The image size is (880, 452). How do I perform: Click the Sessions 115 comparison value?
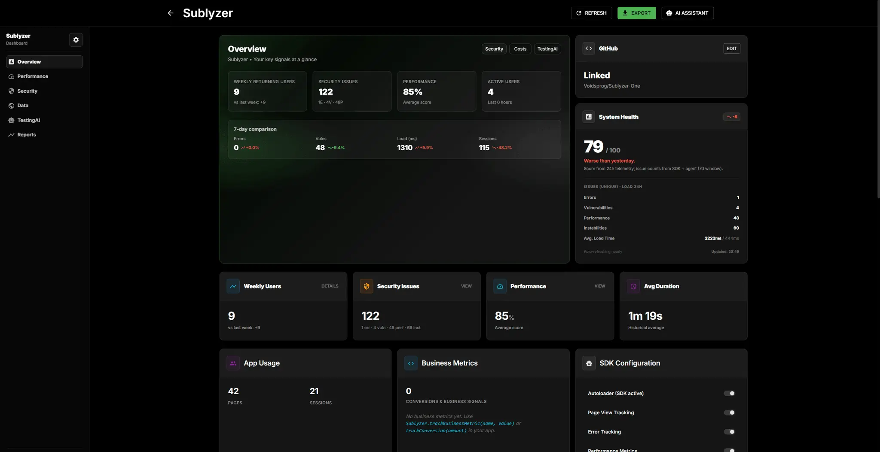click(484, 148)
